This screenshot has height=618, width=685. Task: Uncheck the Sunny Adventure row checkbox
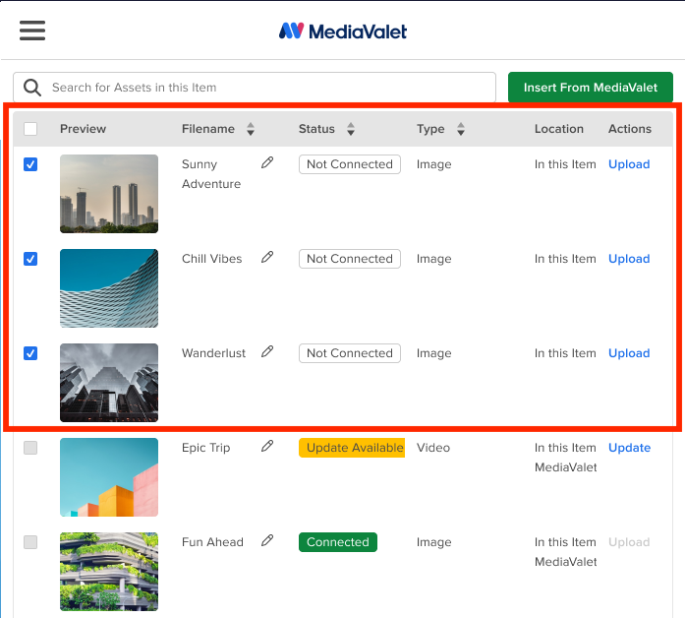[30, 164]
